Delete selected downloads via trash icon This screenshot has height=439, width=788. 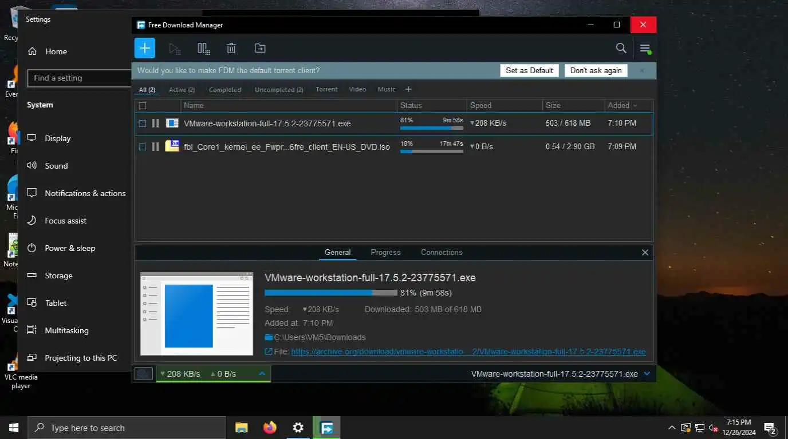coord(231,49)
